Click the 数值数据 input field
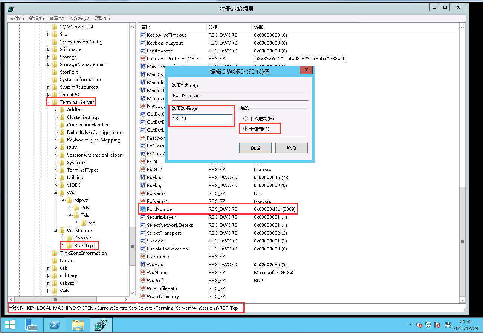483x333 pixels. tap(202, 119)
